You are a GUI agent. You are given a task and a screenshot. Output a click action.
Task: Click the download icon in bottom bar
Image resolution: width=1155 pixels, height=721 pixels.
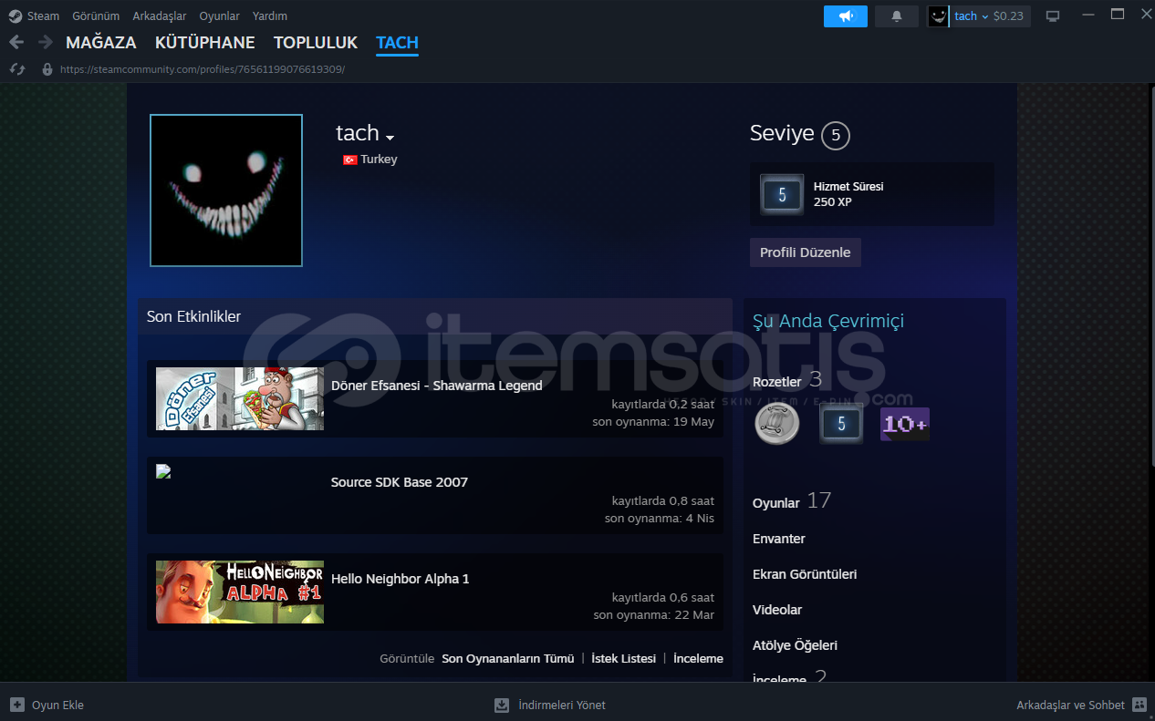502,705
